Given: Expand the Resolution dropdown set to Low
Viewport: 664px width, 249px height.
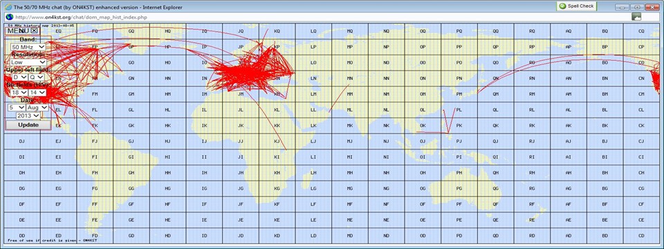Looking at the screenshot, I should (28, 62).
